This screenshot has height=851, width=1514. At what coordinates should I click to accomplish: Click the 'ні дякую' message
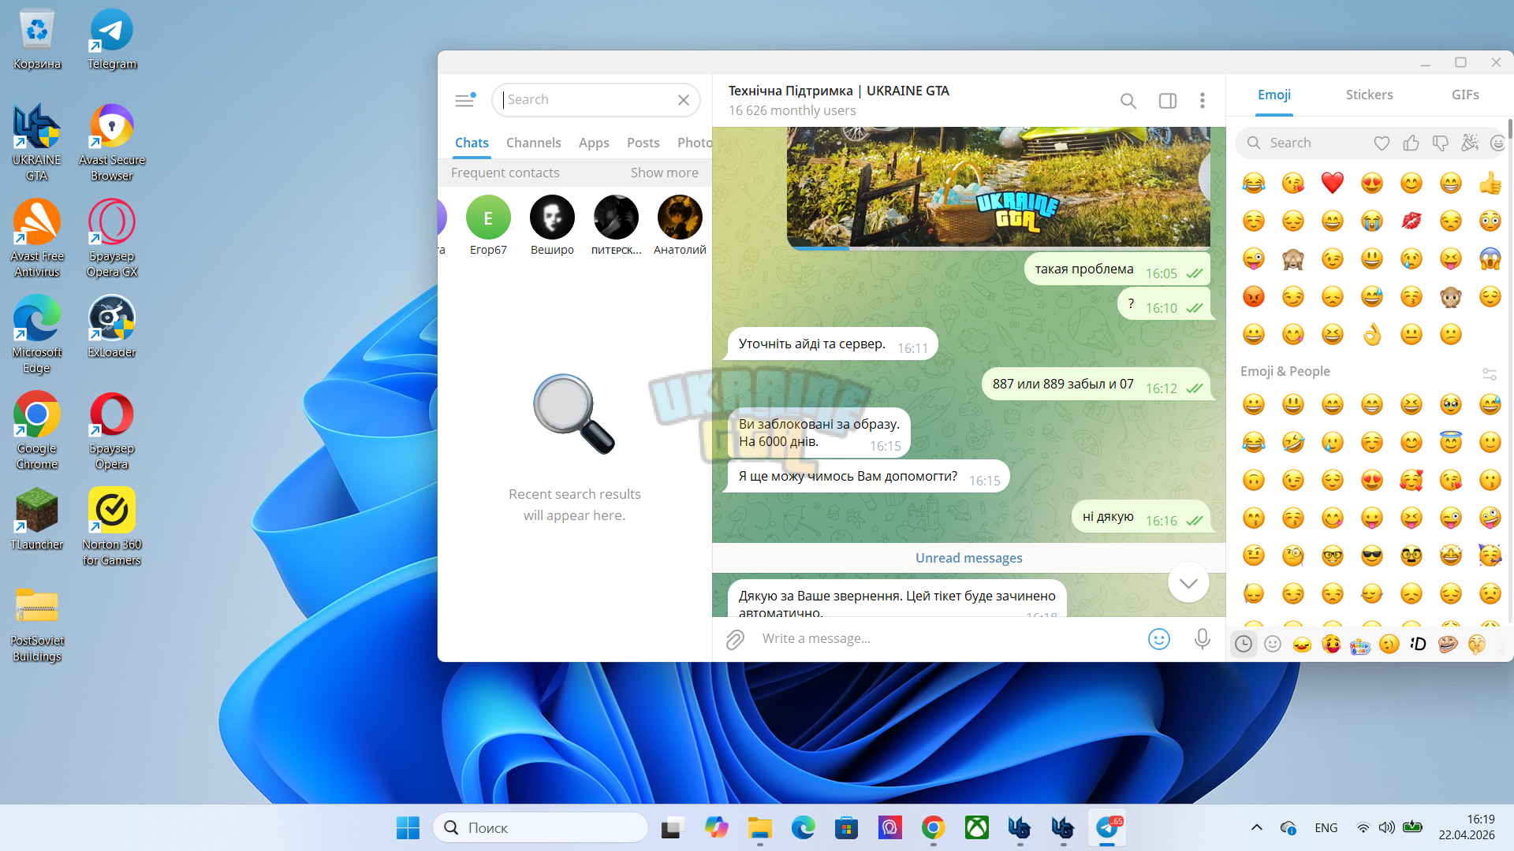click(x=1140, y=517)
